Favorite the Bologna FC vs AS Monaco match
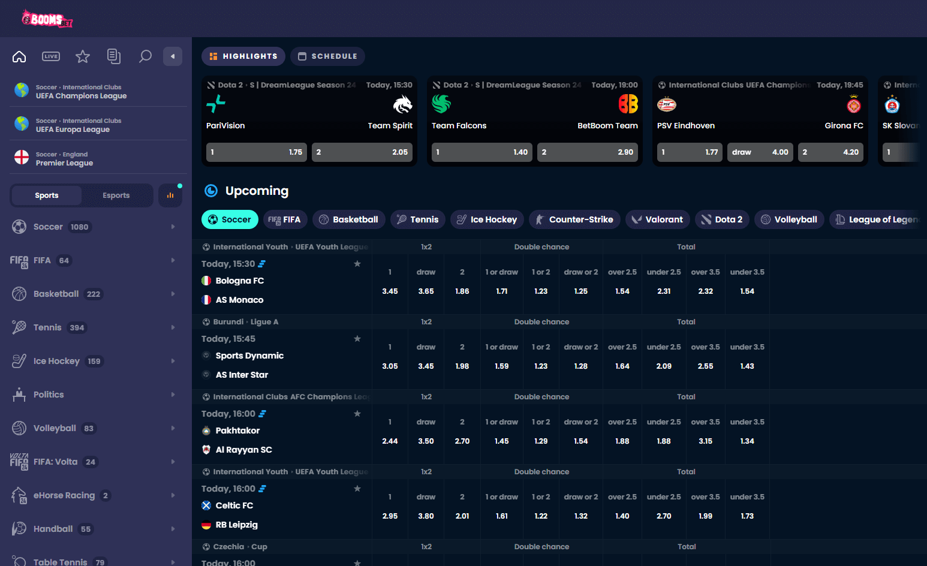The image size is (927, 566). coord(357,264)
